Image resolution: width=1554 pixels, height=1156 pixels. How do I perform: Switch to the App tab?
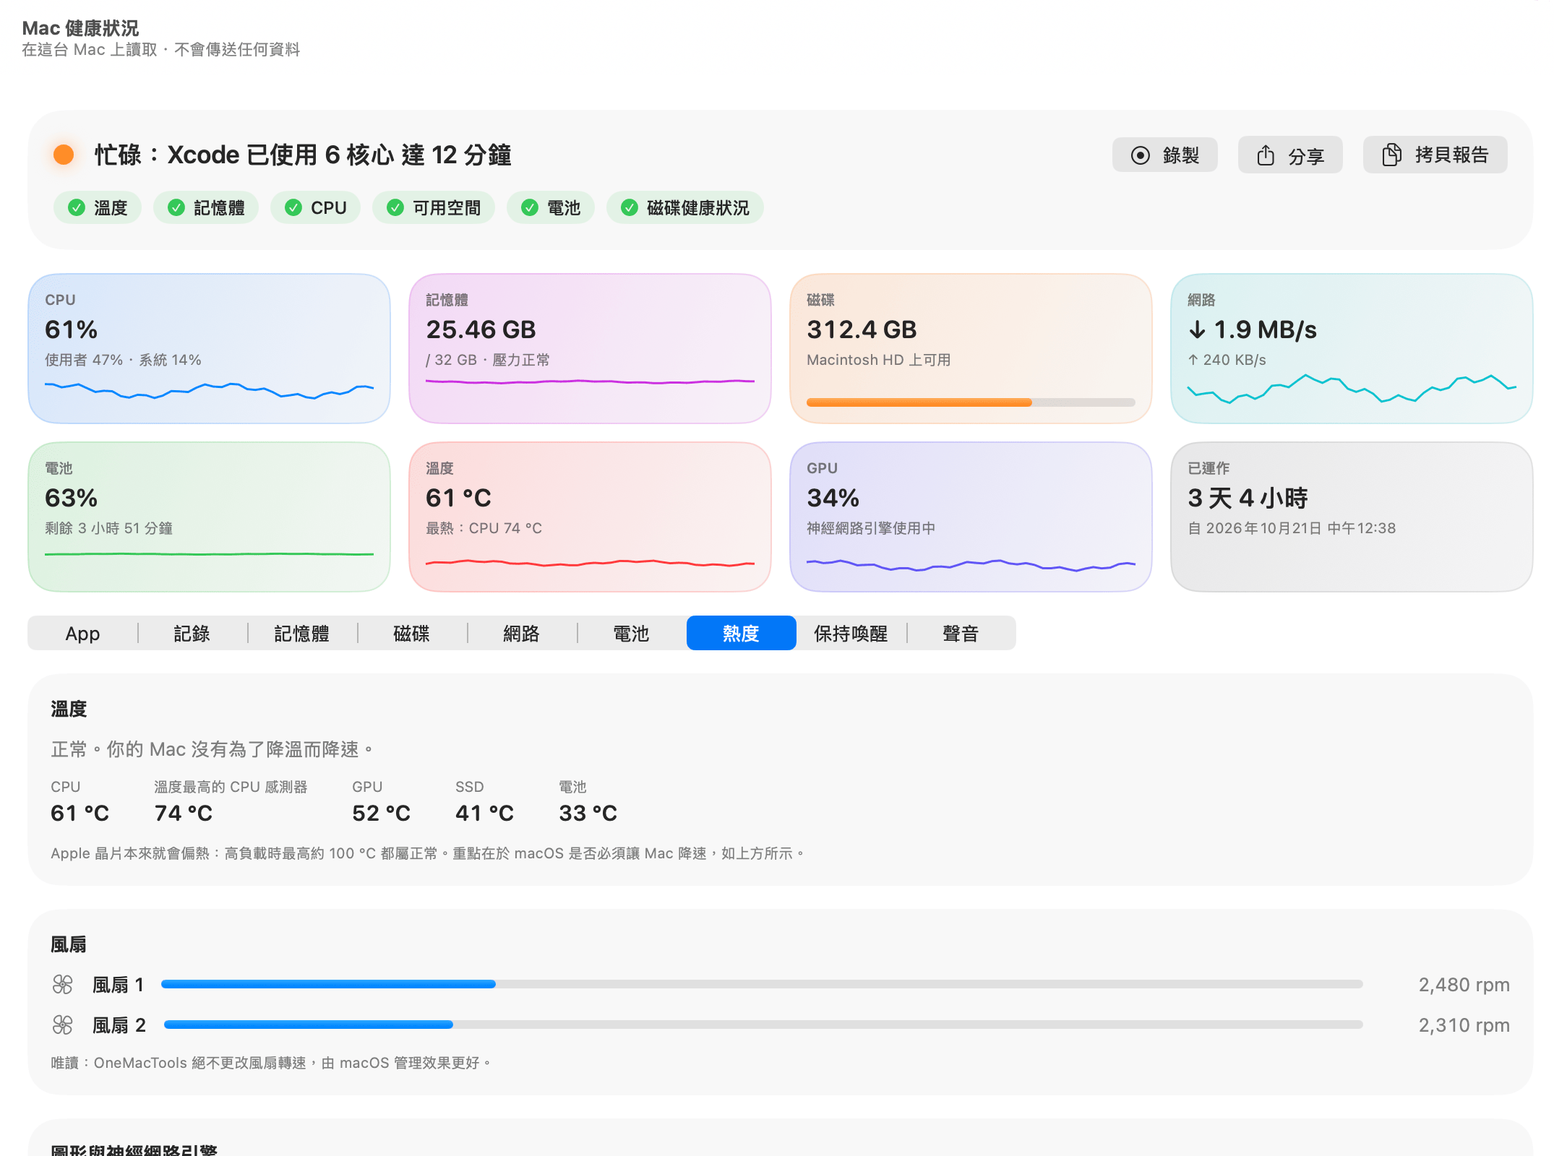(x=82, y=634)
